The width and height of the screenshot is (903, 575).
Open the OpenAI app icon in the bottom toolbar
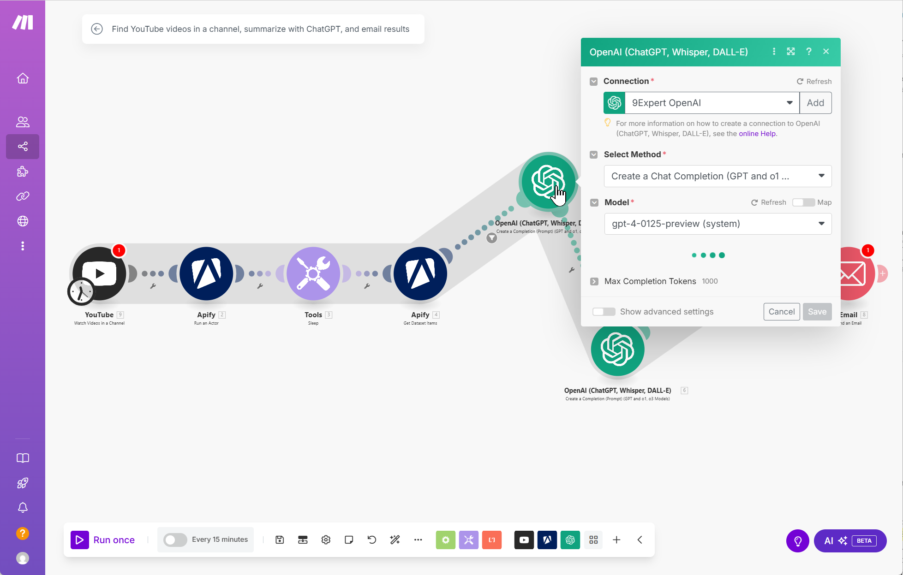[x=570, y=539]
